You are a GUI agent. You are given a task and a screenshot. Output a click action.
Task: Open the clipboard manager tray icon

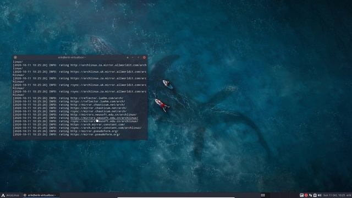pos(315,195)
